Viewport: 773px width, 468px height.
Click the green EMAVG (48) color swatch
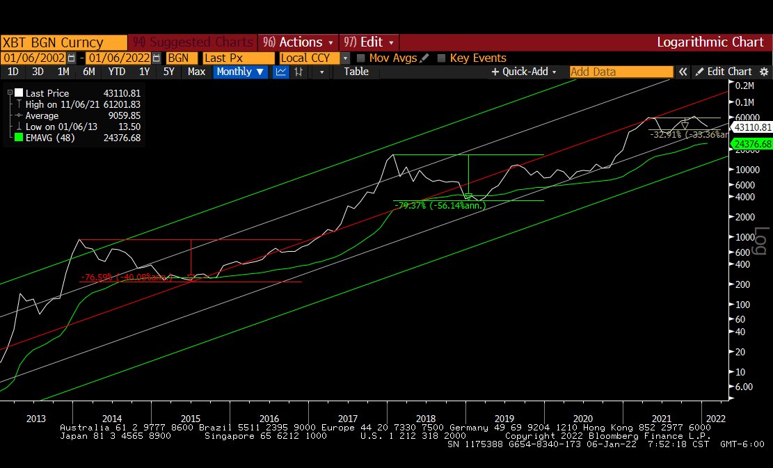pos(19,138)
